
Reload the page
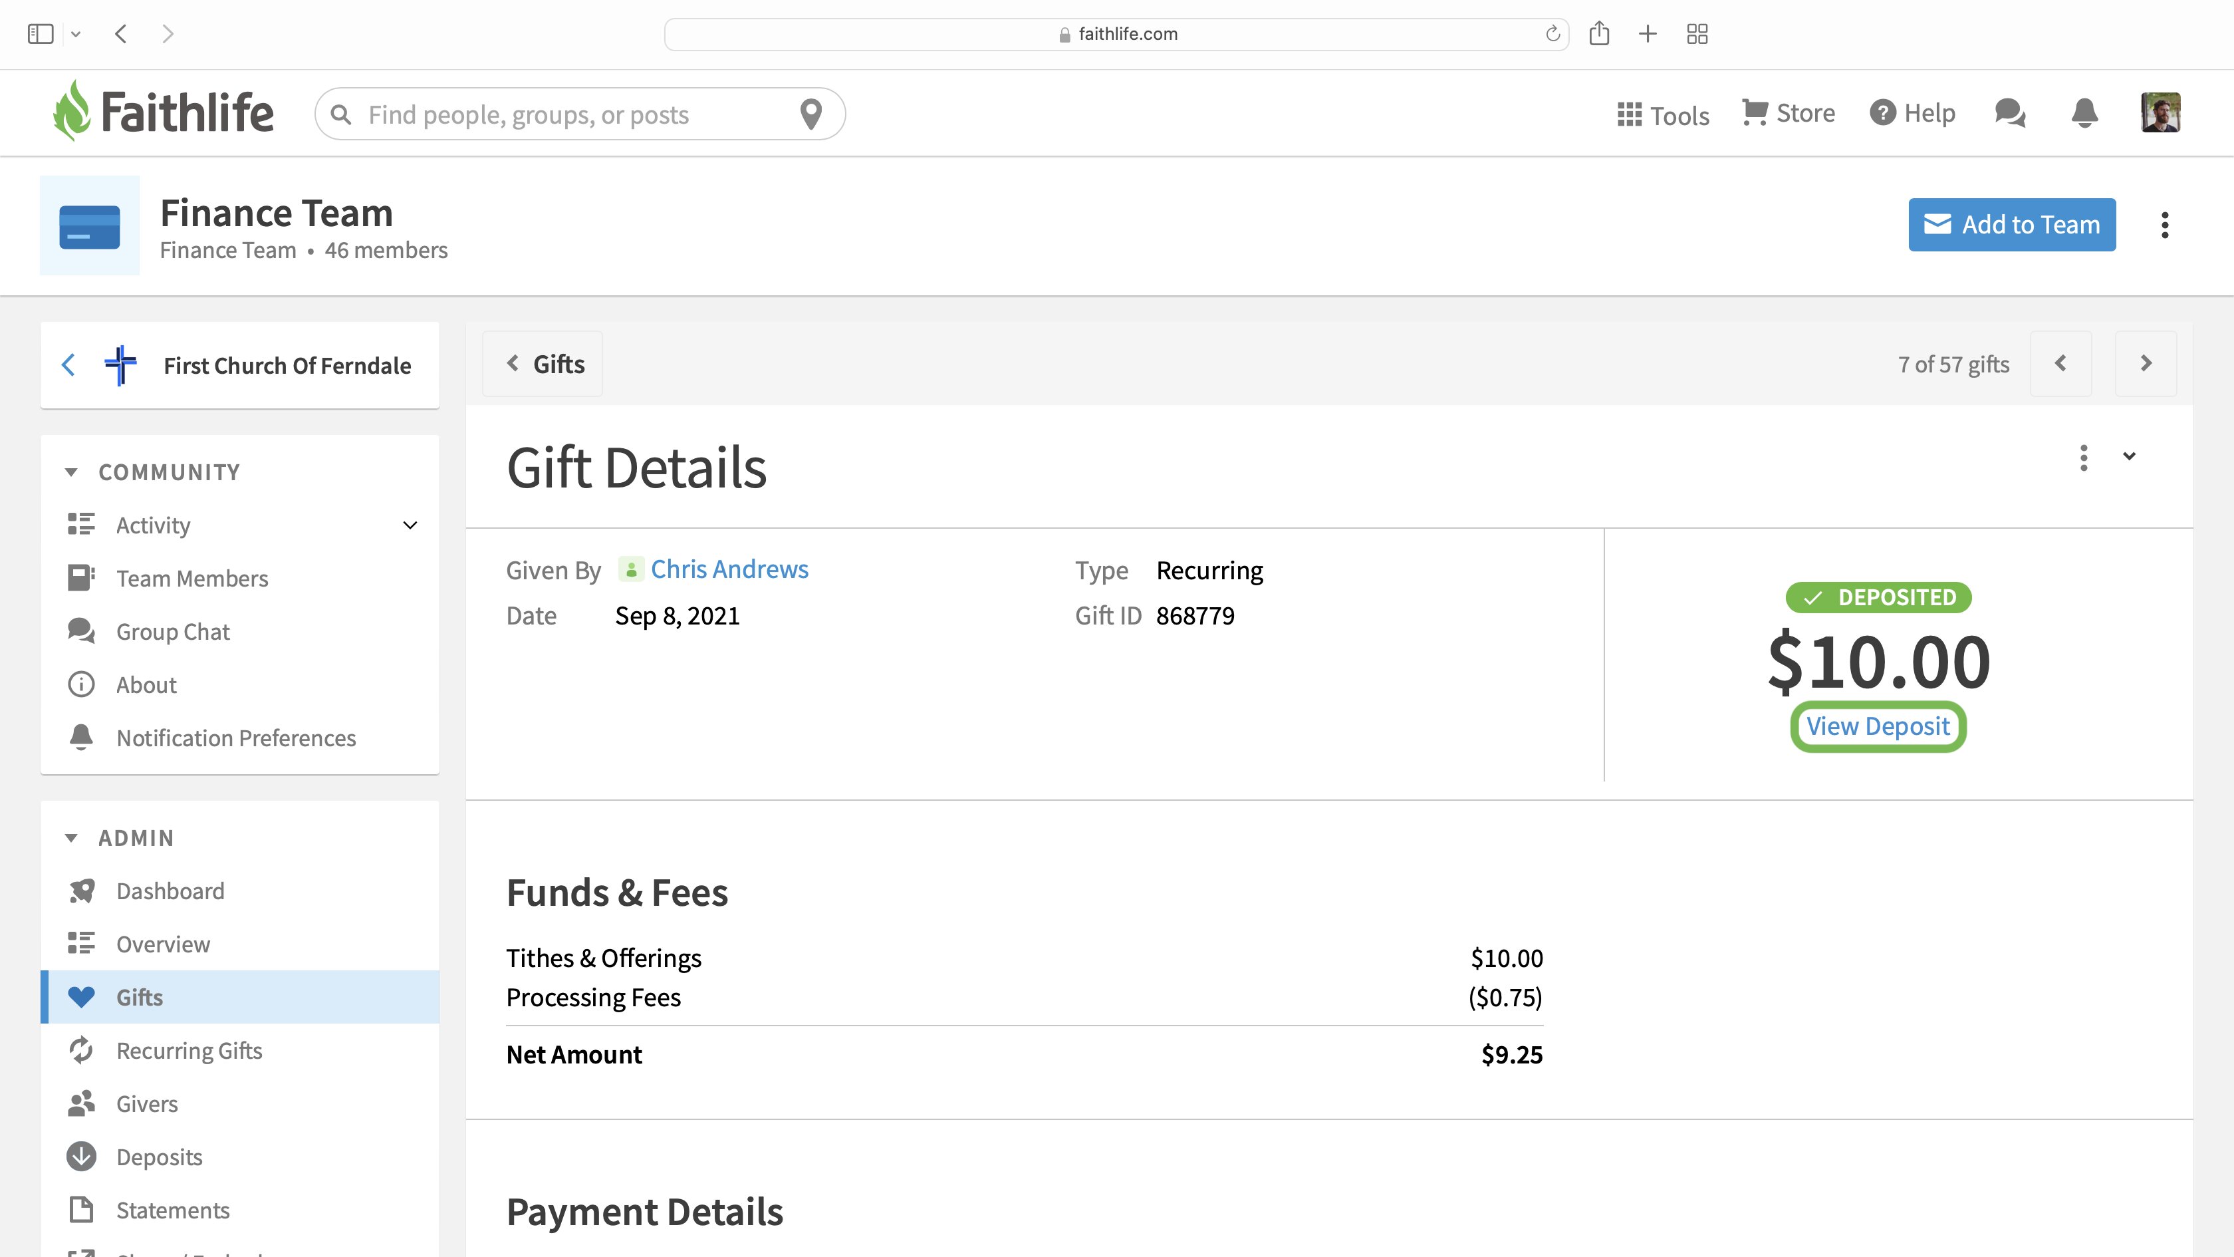pos(1552,34)
